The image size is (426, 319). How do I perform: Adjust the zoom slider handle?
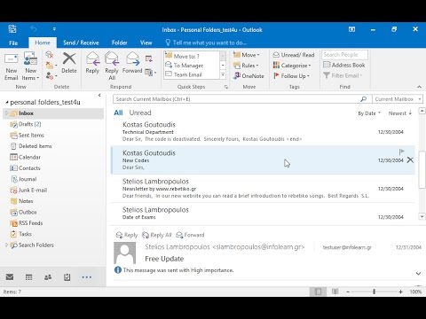[x=374, y=292]
